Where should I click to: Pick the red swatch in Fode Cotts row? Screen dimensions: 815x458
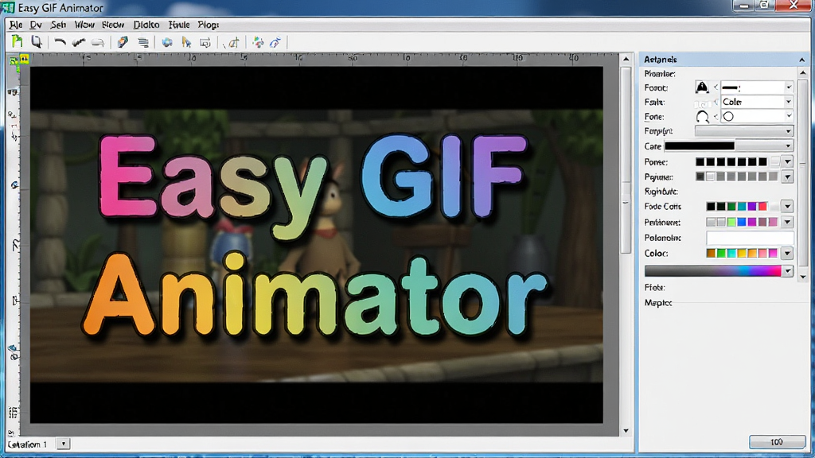[x=762, y=207]
